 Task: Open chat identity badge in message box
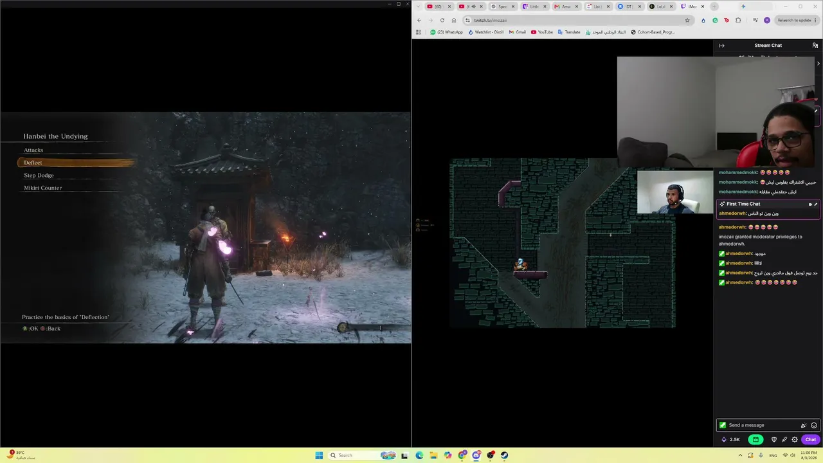click(723, 425)
